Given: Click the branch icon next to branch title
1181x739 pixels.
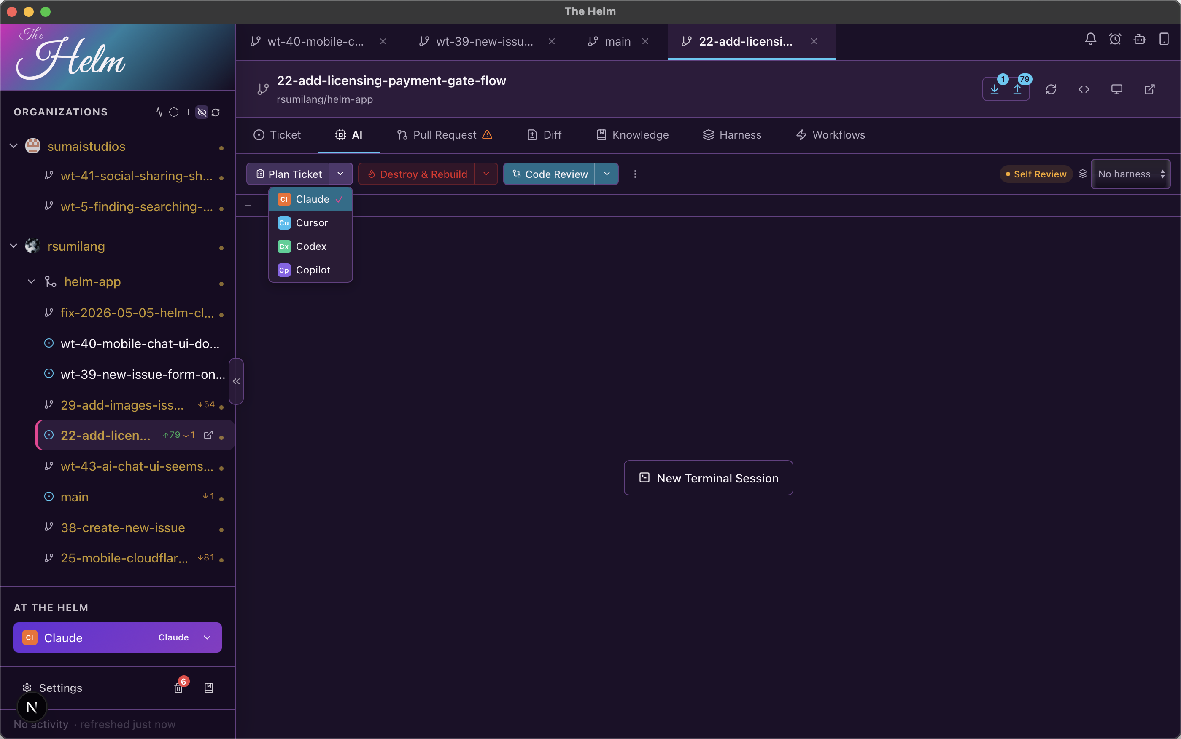Looking at the screenshot, I should click(x=263, y=89).
